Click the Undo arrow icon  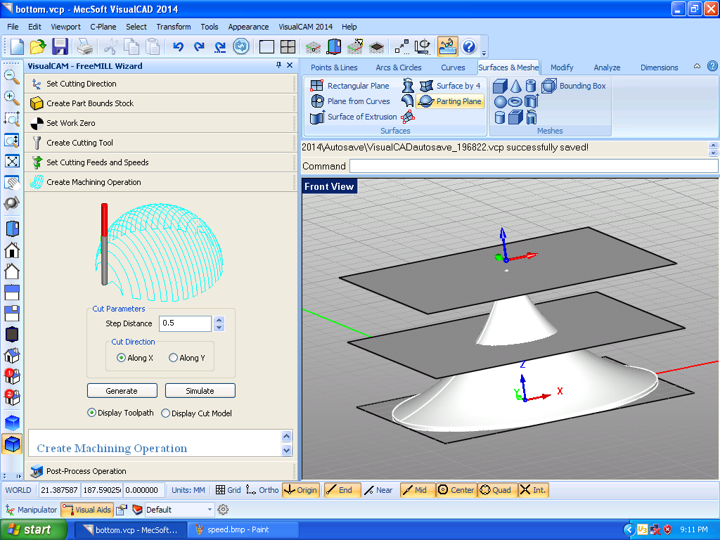coord(178,46)
